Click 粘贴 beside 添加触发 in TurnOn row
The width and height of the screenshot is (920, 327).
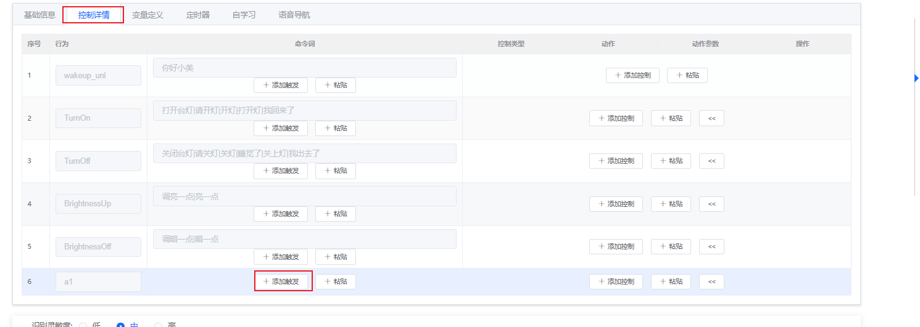335,128
